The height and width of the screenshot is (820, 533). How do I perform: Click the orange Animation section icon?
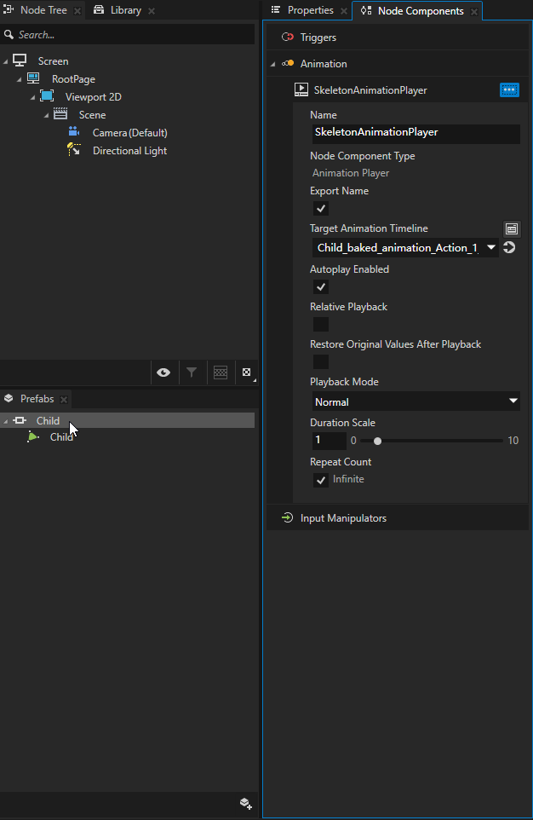288,63
